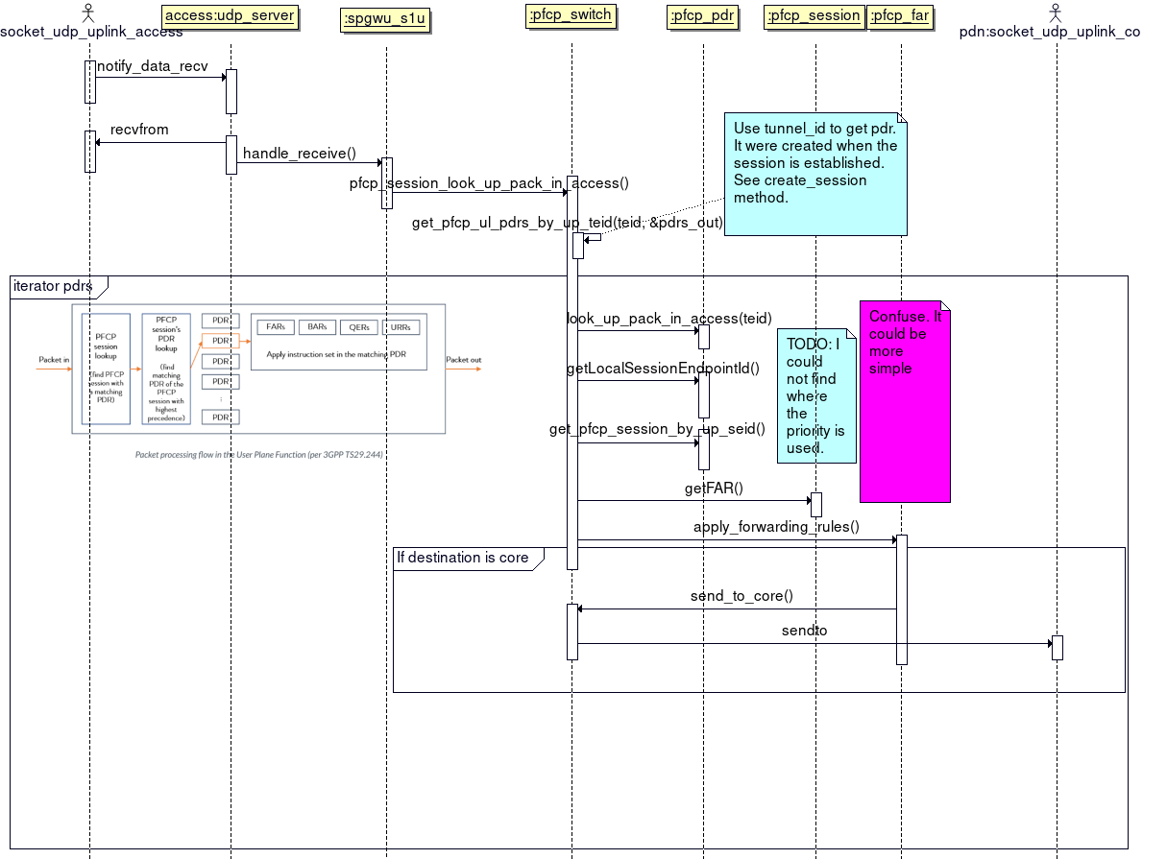Select the :pfcp_pdr participant header
This screenshot has width=1167, height=859.
point(703,16)
